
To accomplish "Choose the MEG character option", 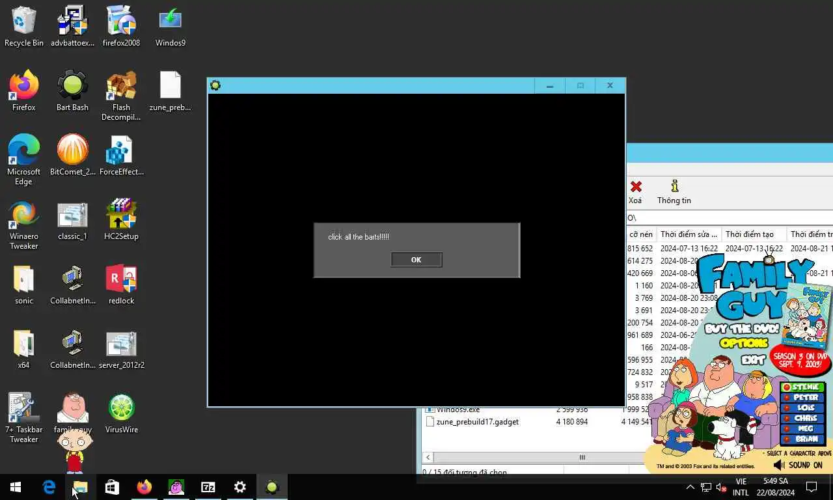I will [x=802, y=429].
